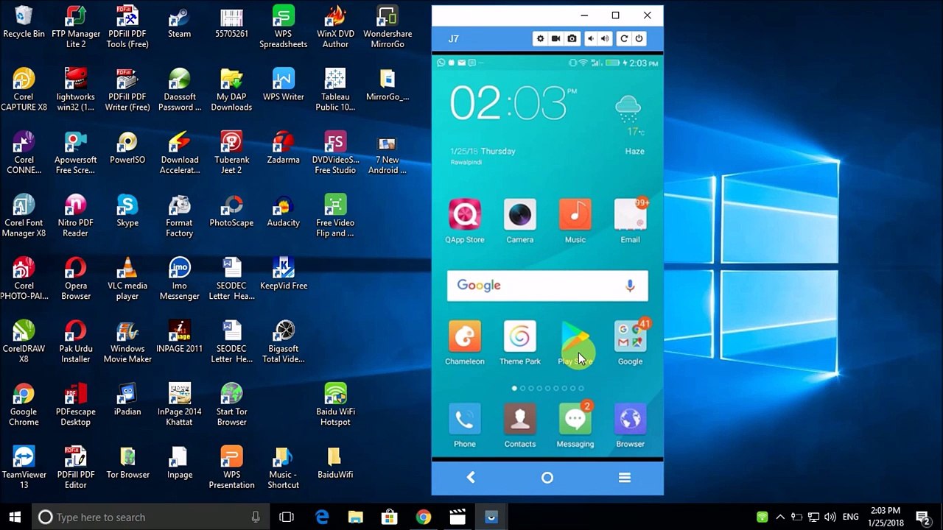Select the WPS Spreadsheets desktop icon

(x=284, y=27)
